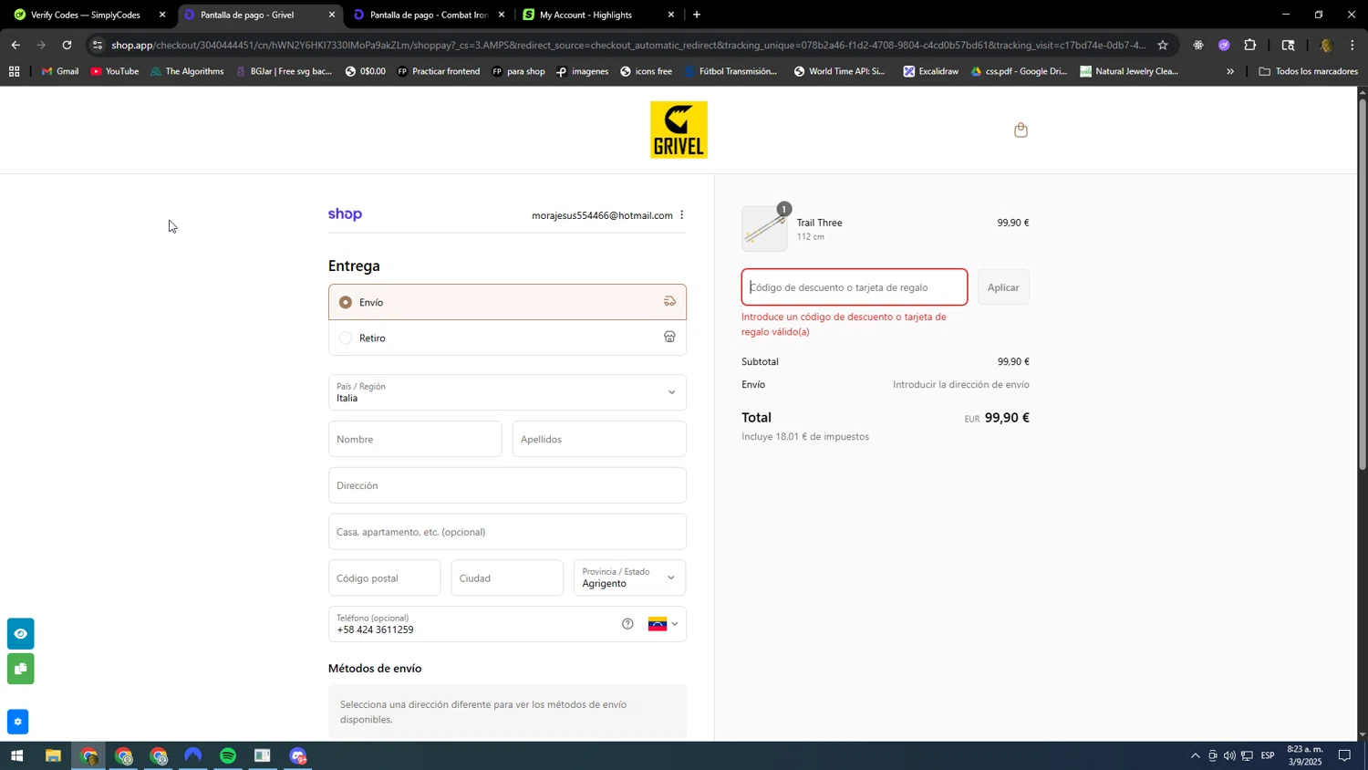The image size is (1368, 770).
Task: Open the shopping bag cart icon
Action: point(1021,130)
